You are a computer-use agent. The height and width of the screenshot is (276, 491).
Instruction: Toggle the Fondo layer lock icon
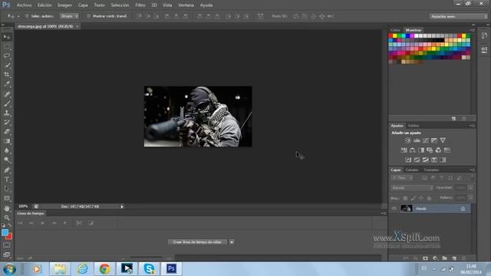point(463,209)
